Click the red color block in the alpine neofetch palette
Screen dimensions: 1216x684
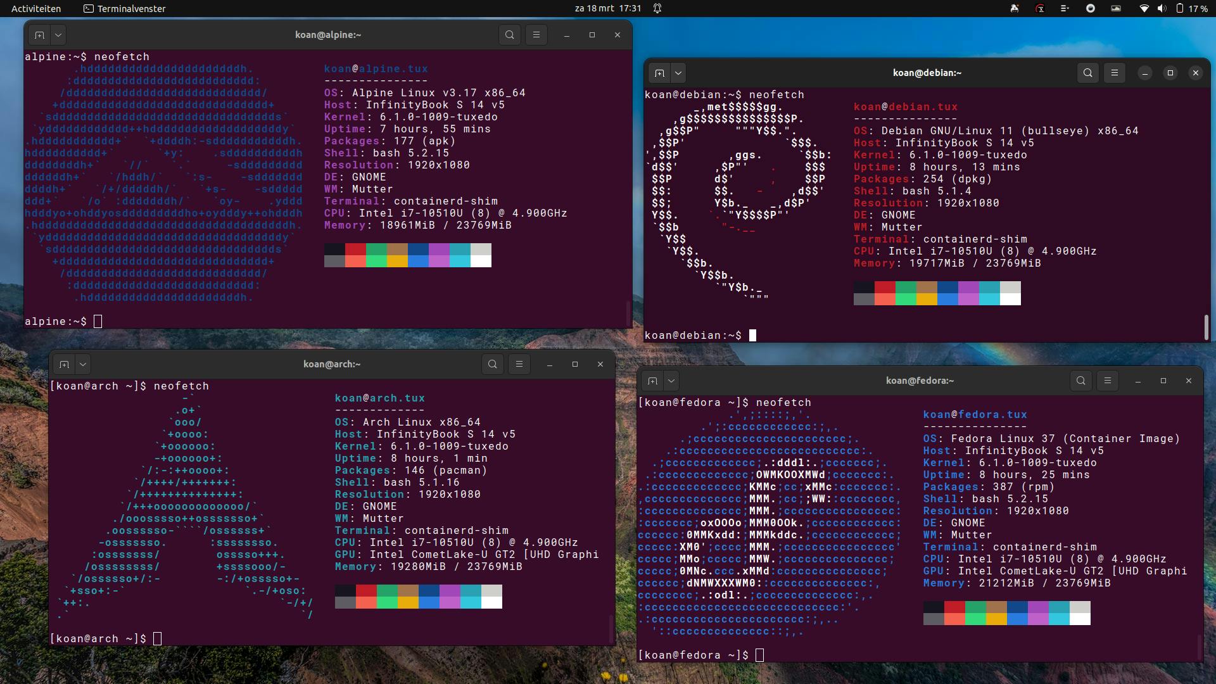click(x=355, y=249)
